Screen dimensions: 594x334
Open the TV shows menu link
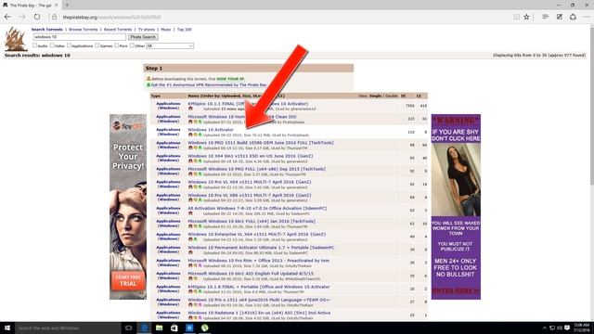(147, 29)
